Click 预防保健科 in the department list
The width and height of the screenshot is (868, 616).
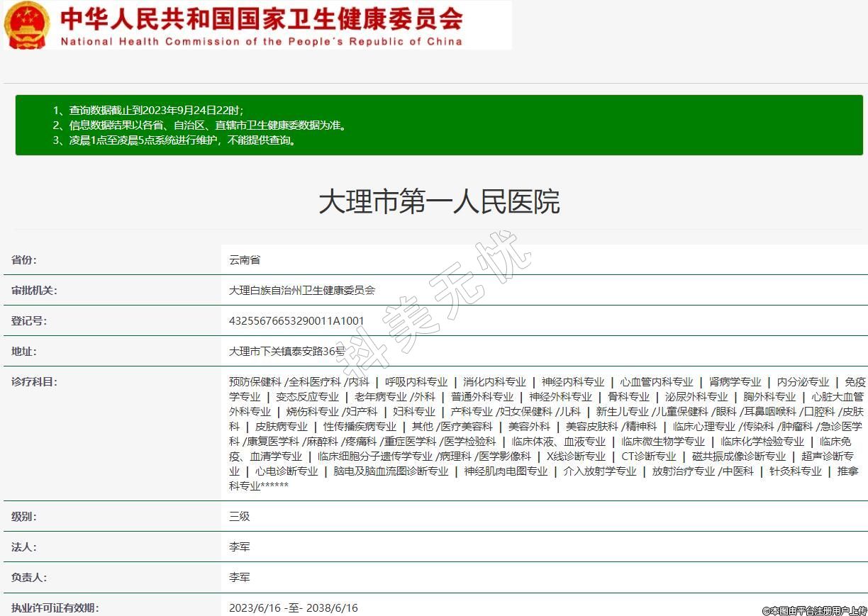255,382
